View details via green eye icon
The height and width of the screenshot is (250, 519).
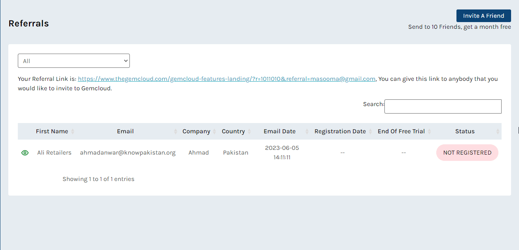tap(25, 153)
